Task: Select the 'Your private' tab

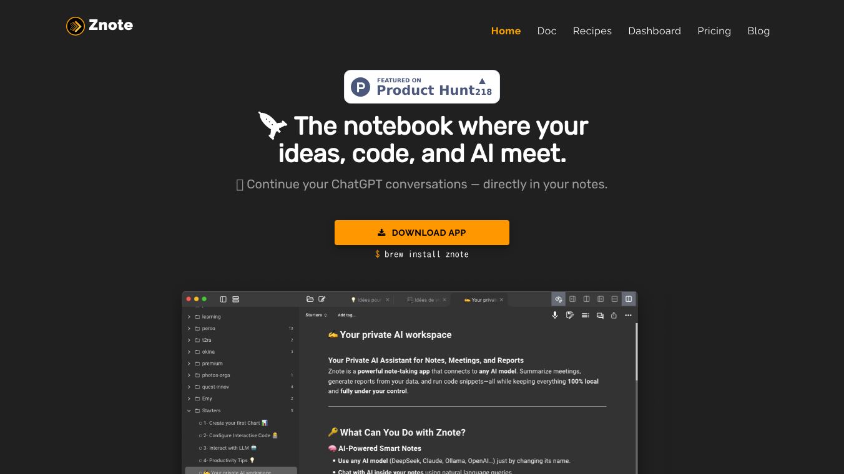Action: point(481,300)
